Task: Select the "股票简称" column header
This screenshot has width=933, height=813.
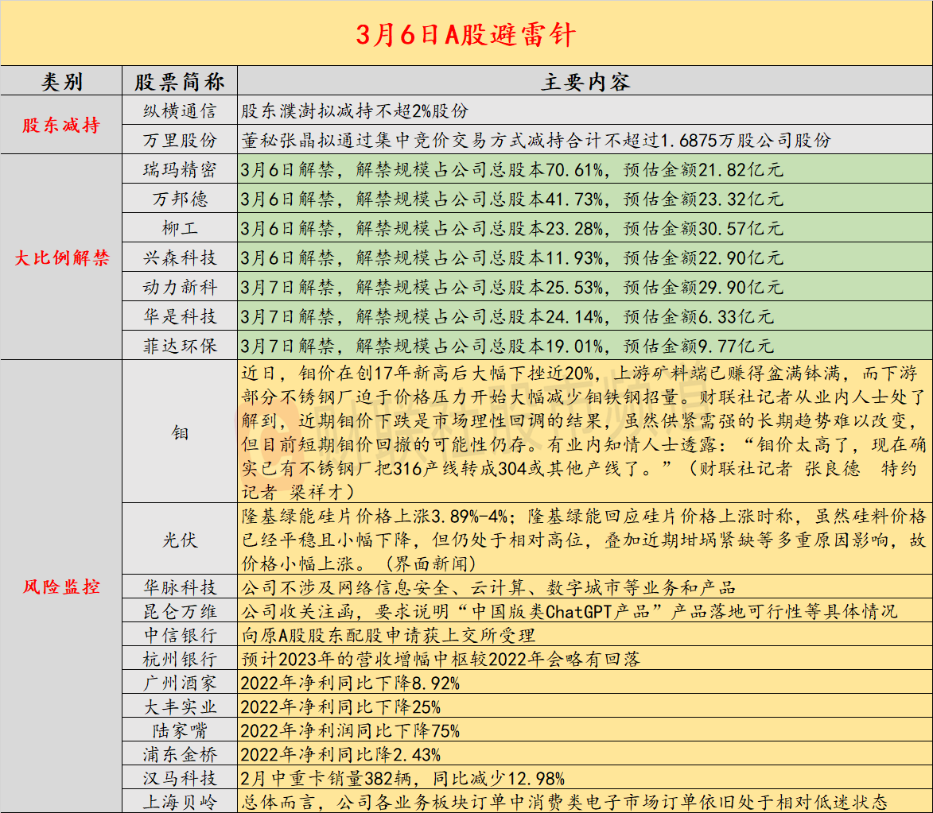Action: click(180, 82)
